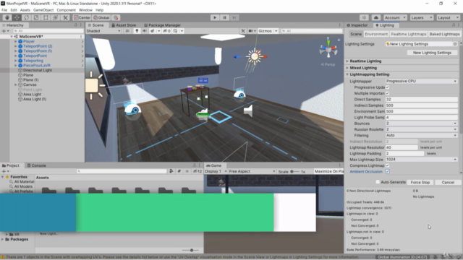Select Area Light (1) in Hierarchy
The width and height of the screenshot is (463, 260).
point(35,100)
